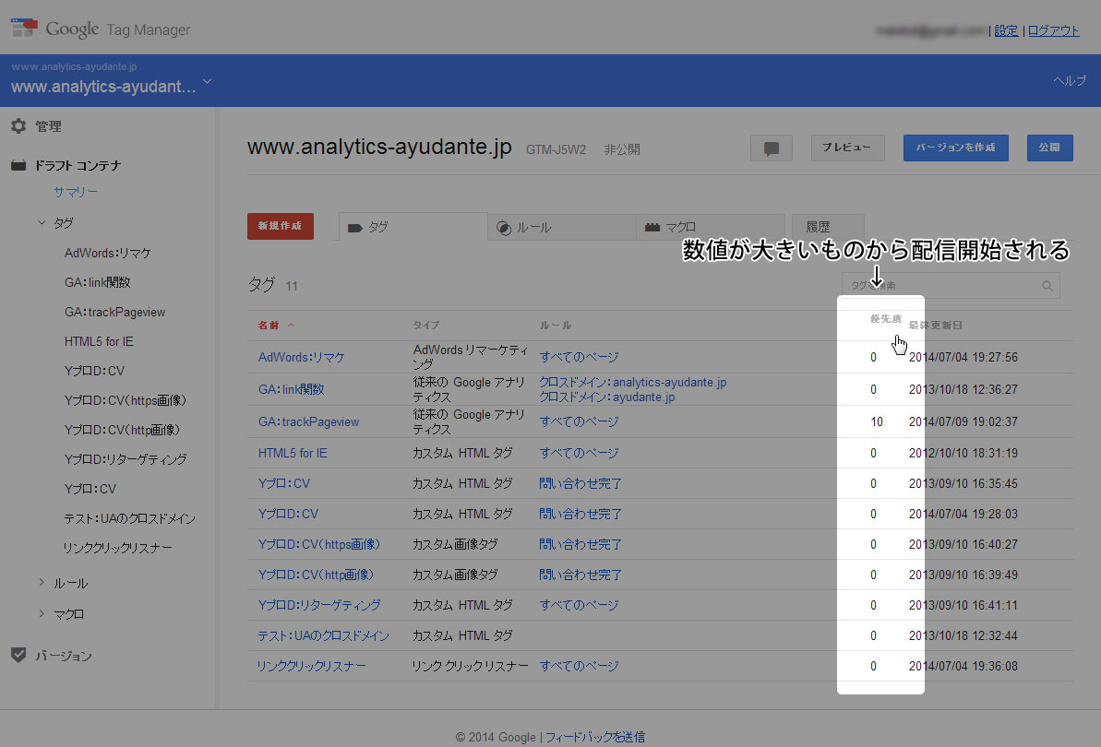The image size is (1101, 747).
Task: Open HTML5 for IE tag in table
Action: click(293, 453)
